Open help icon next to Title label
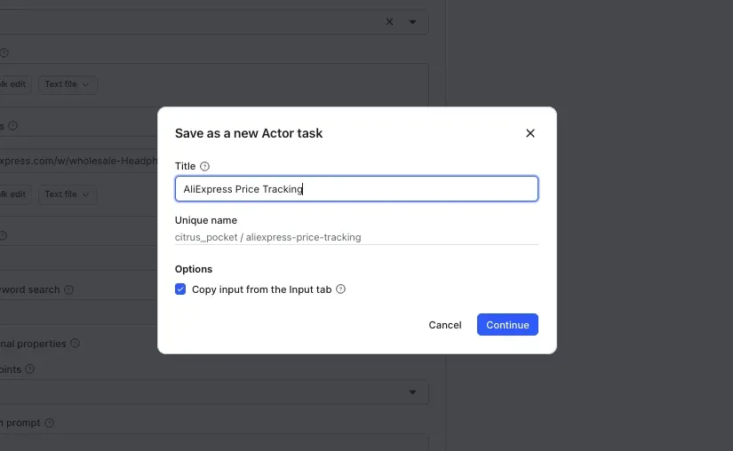 [204, 166]
